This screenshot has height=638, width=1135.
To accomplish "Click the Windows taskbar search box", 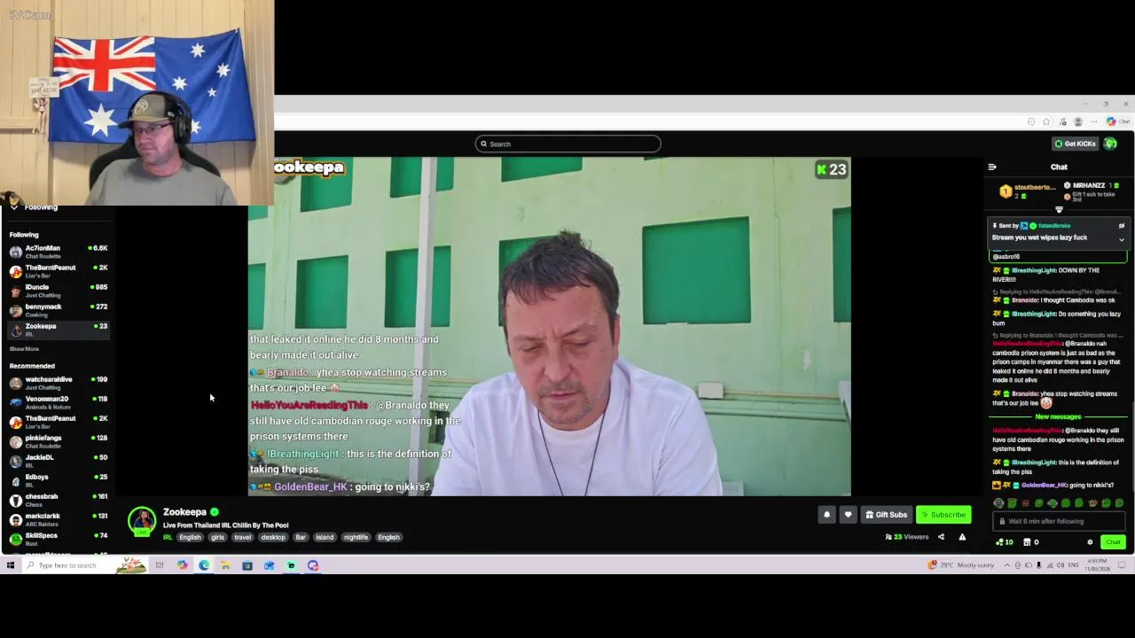I will 84,565.
